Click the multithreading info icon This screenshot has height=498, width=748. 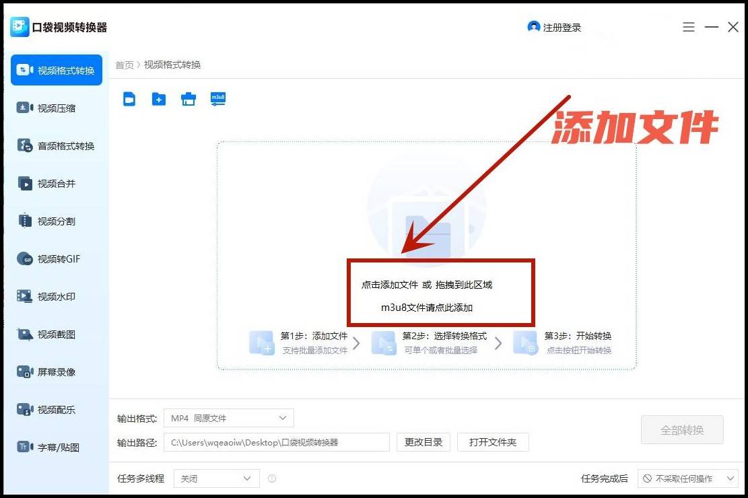pos(272,478)
